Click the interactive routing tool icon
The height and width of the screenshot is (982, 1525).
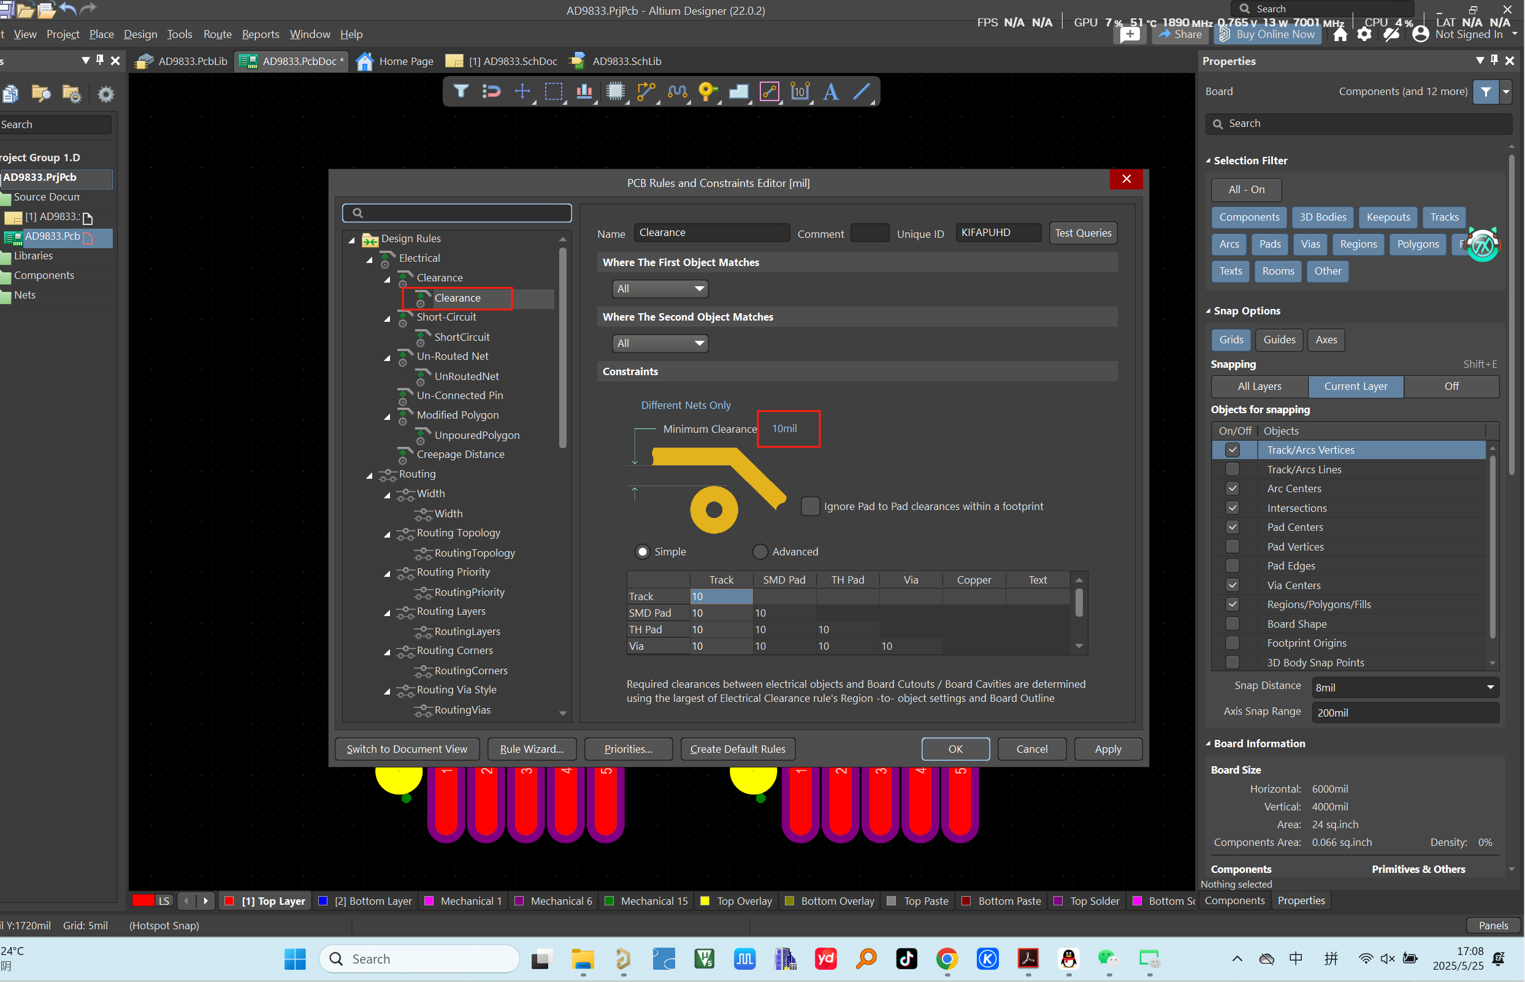click(x=646, y=92)
